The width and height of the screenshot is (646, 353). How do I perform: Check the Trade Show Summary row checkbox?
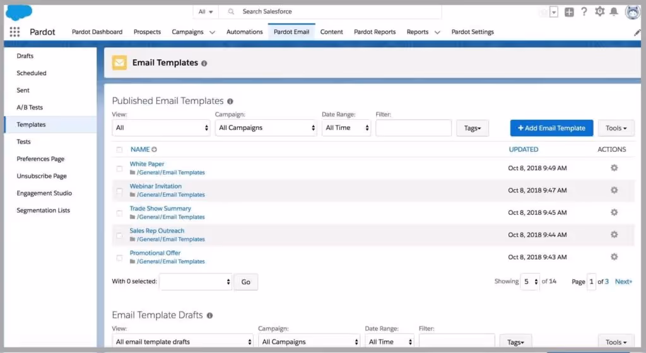119,214
